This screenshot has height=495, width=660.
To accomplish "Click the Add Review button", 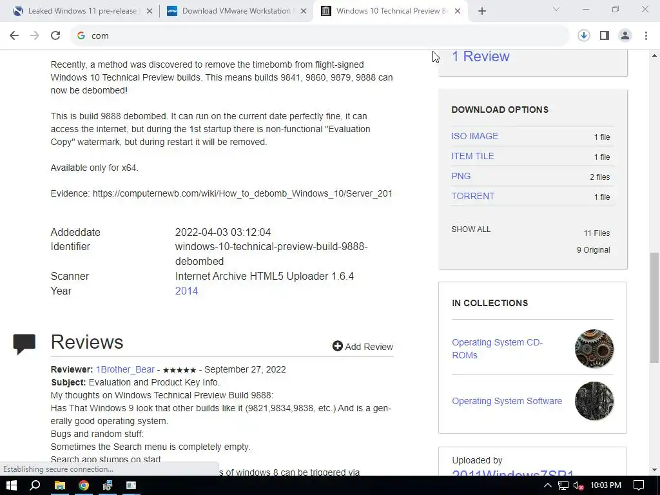I will point(363,346).
